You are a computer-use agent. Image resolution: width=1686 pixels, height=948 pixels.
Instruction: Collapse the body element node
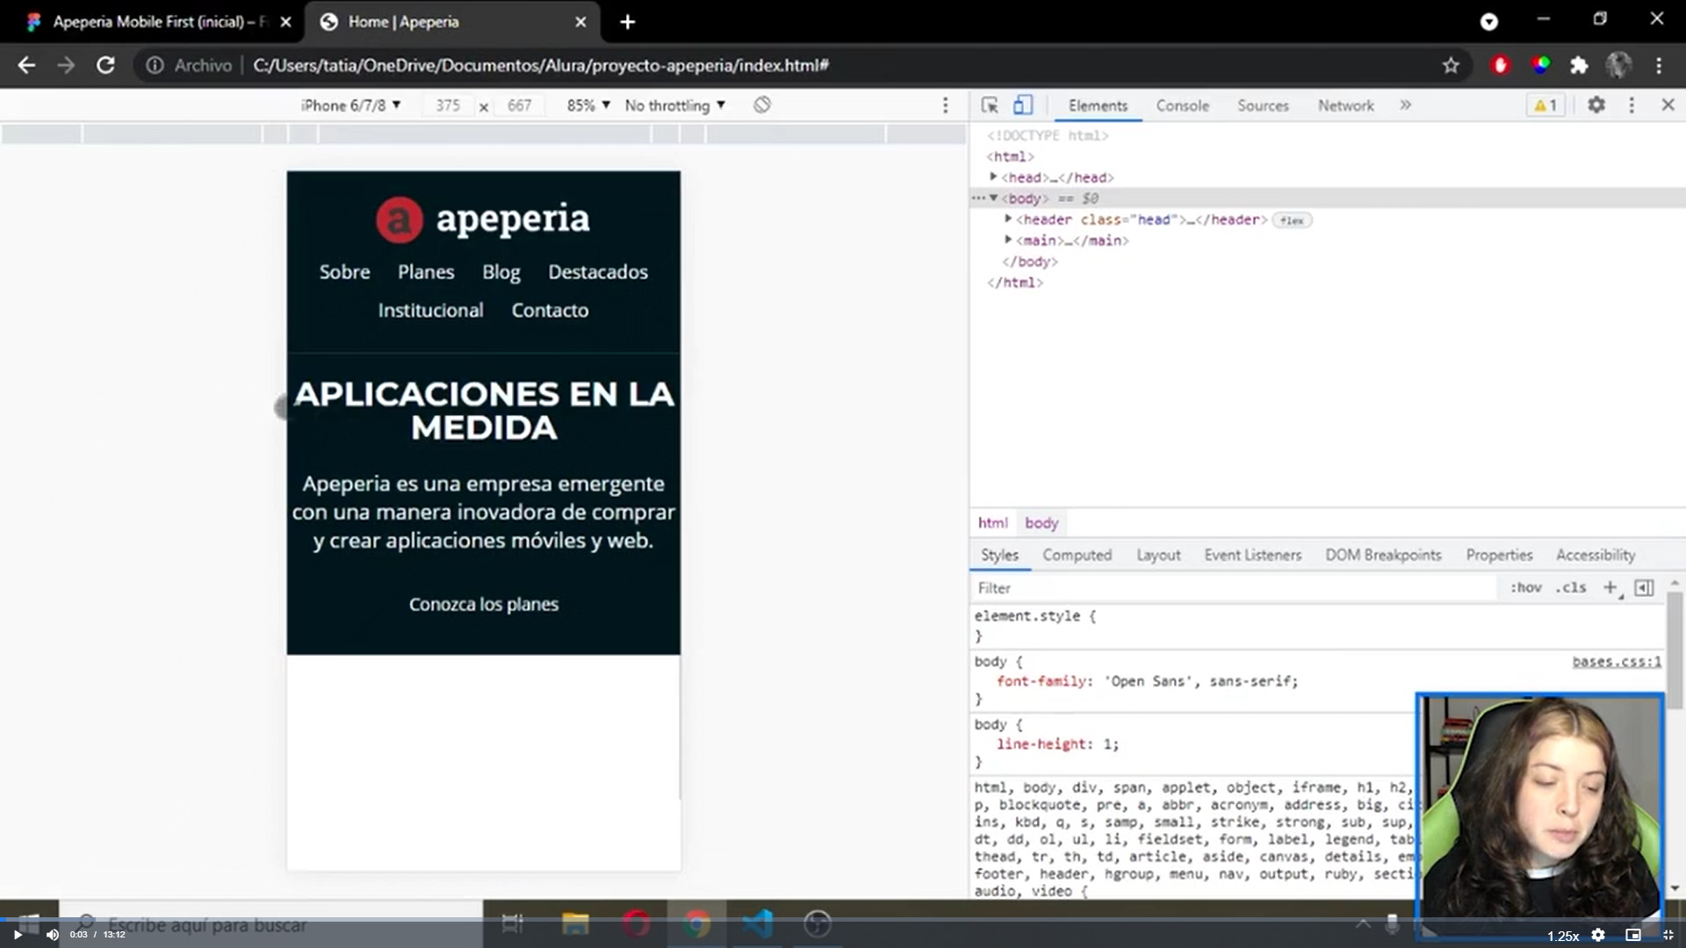pos(993,198)
